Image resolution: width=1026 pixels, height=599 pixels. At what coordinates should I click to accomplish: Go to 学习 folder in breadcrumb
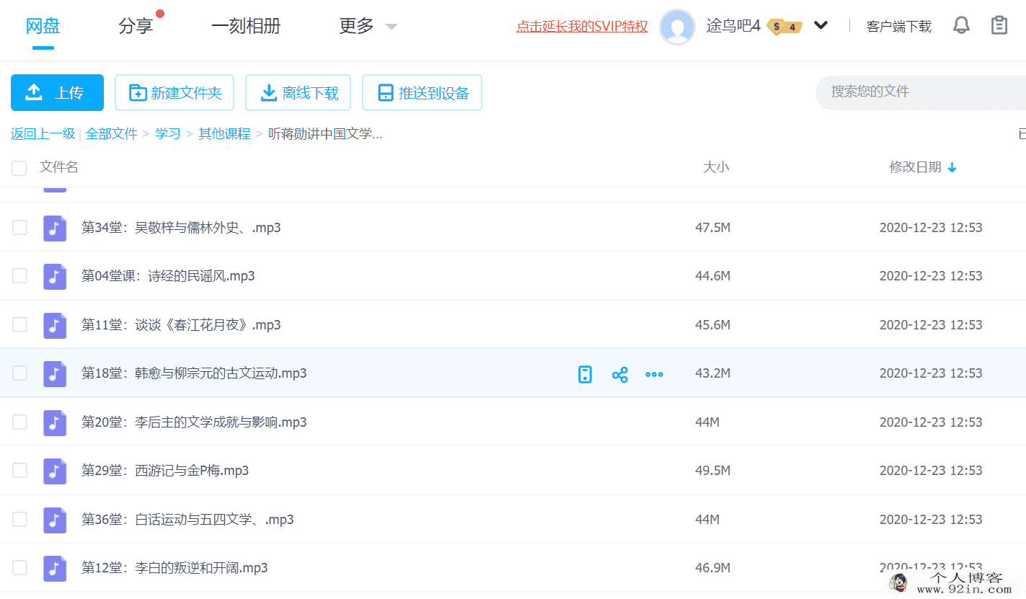tap(168, 134)
